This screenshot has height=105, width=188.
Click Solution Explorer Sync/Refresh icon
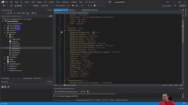pos(18,13)
